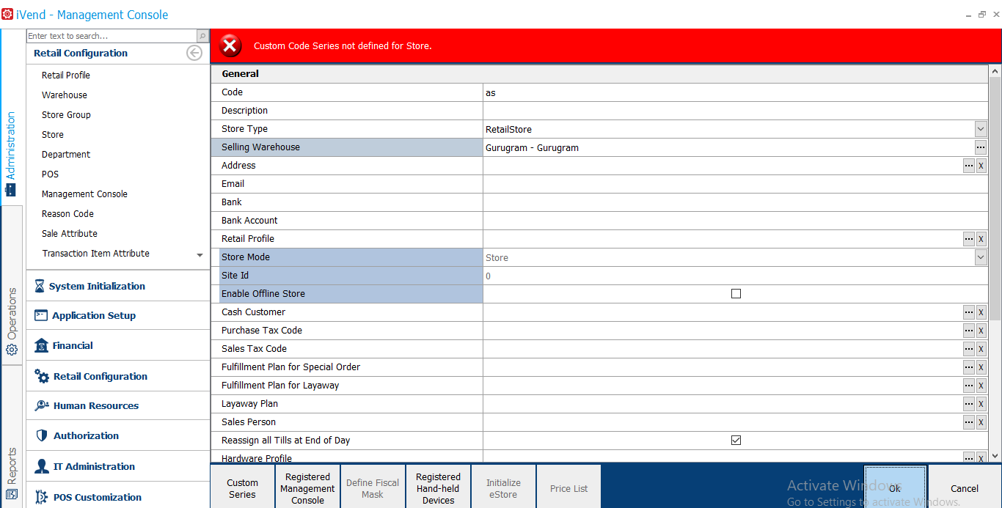1002x508 pixels.
Task: Open Human Resources section
Action: 118,406
